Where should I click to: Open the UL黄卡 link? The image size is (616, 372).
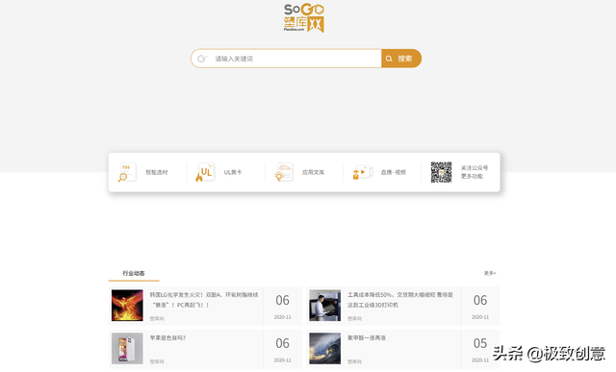click(233, 172)
